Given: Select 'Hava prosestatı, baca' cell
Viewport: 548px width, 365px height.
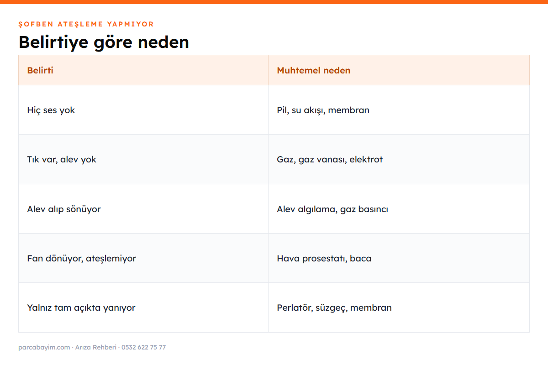Looking at the screenshot, I should tap(399, 258).
